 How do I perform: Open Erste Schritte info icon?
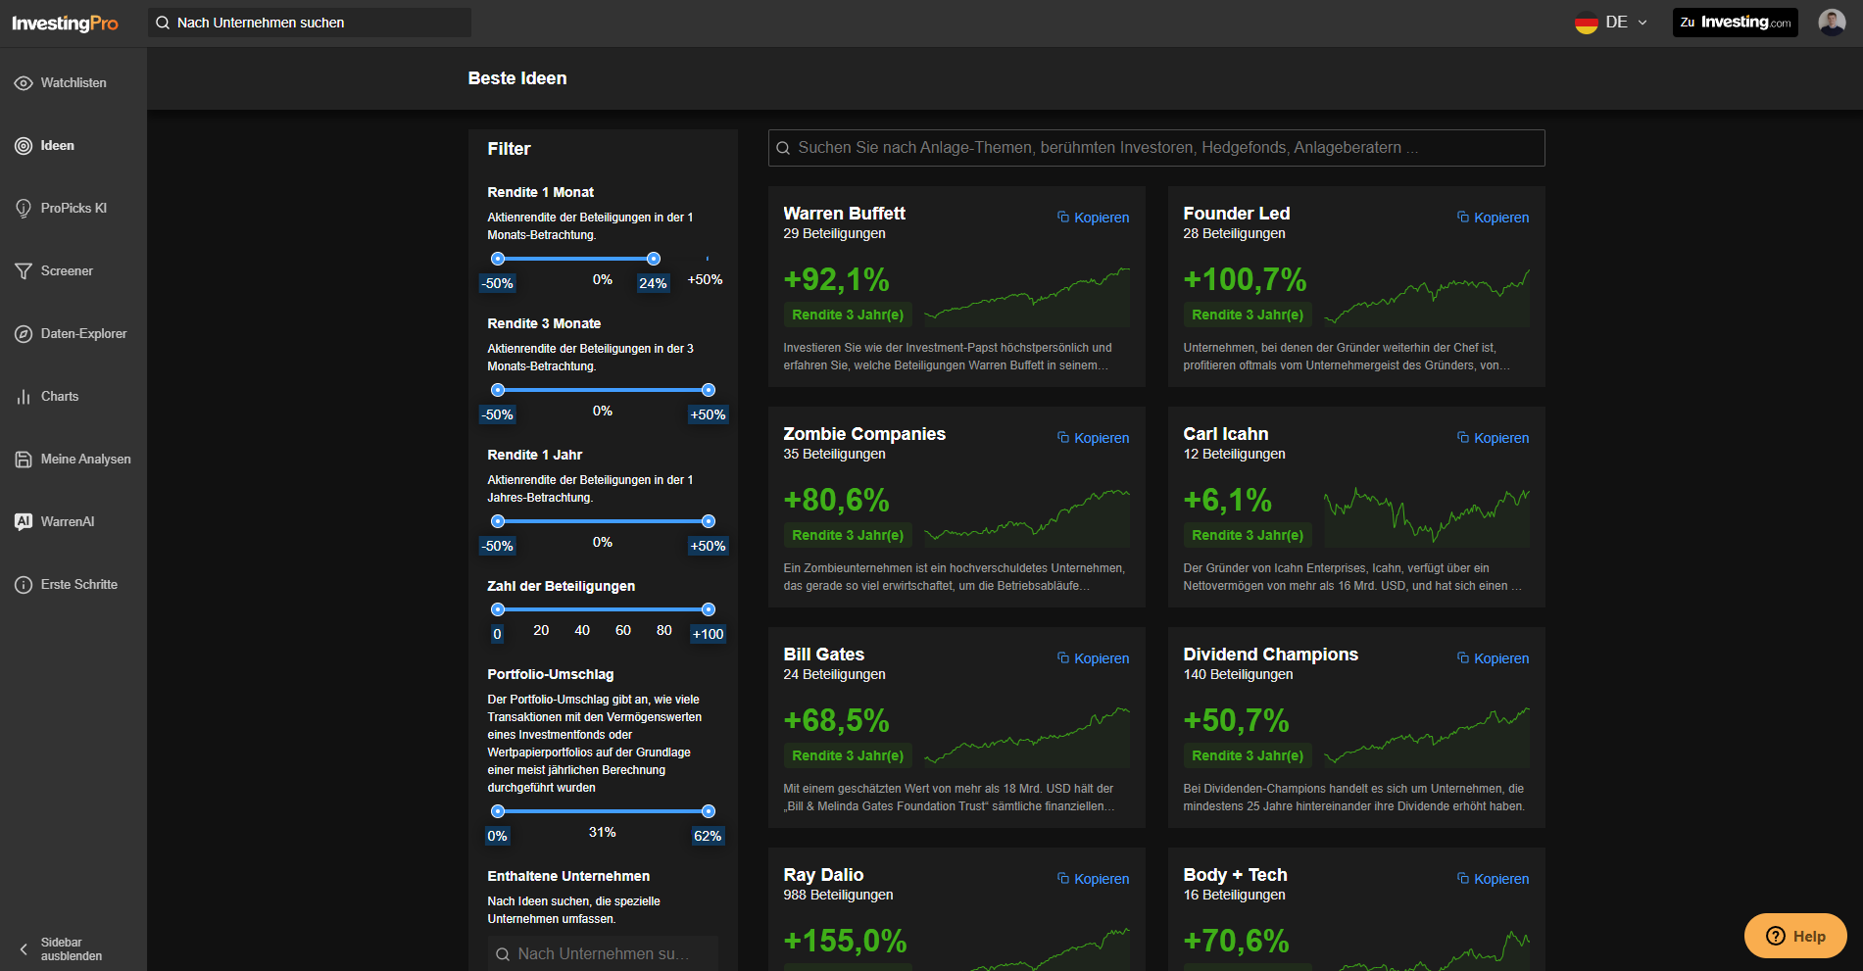(x=24, y=585)
